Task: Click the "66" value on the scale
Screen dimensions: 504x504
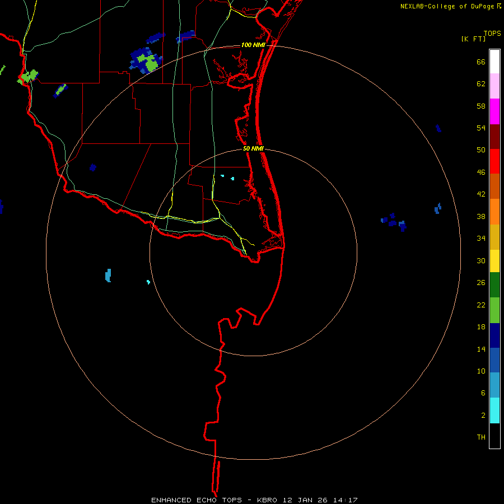Action: (481, 62)
